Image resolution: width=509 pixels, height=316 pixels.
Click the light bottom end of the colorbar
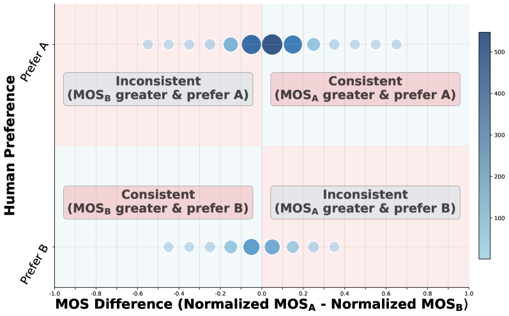pos(485,255)
